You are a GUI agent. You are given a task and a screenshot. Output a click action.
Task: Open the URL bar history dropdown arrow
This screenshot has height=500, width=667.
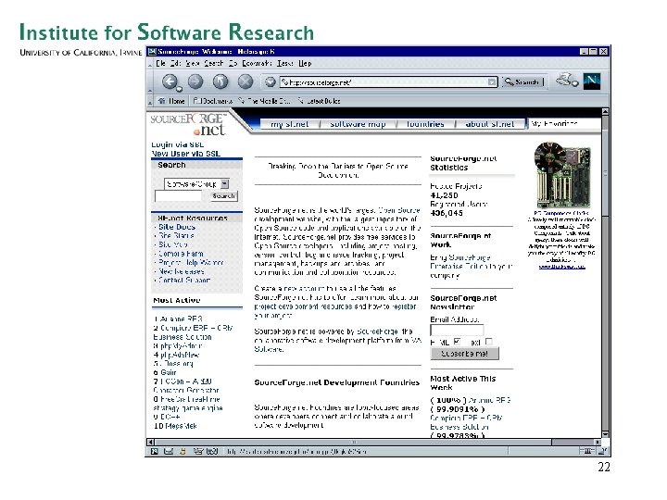click(x=492, y=82)
